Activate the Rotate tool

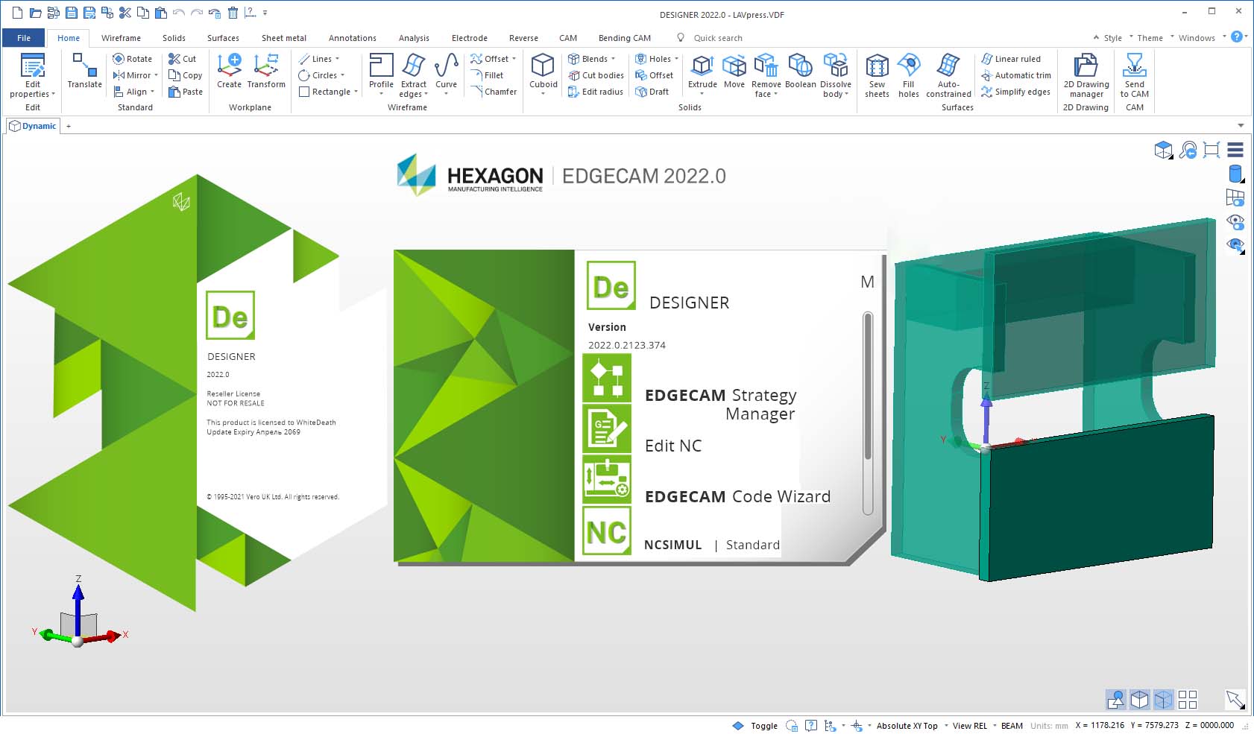coord(133,59)
